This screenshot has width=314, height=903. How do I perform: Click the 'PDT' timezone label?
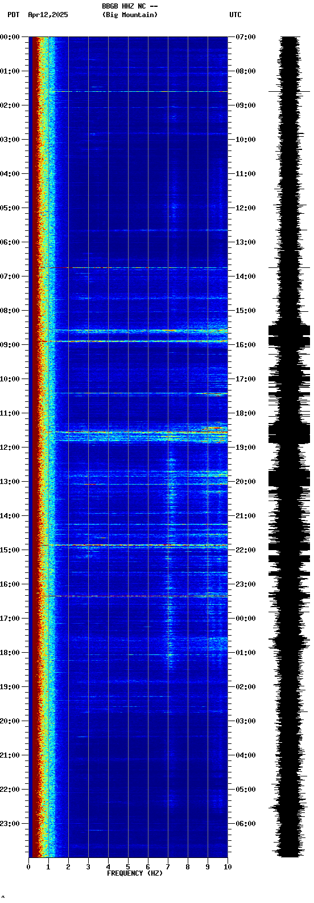tap(13, 15)
